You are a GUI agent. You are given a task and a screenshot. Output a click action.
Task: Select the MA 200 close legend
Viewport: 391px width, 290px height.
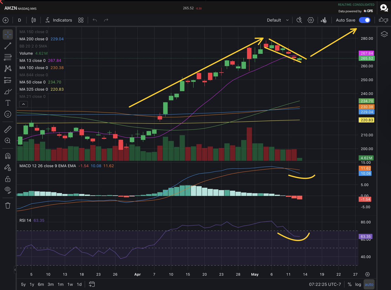click(x=41, y=39)
